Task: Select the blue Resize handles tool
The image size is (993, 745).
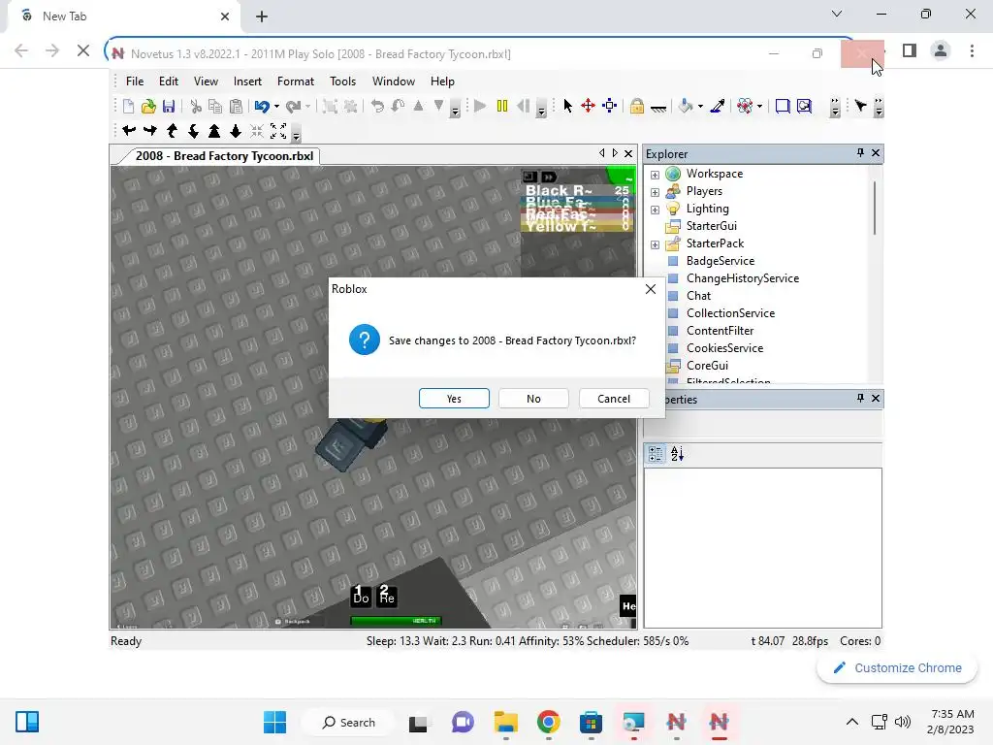Action: click(x=610, y=106)
